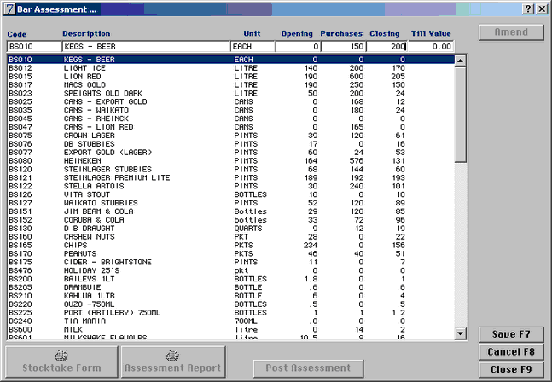The width and height of the screenshot is (552, 382).
Task: Select the LIGHT ICE row
Action: (231, 68)
